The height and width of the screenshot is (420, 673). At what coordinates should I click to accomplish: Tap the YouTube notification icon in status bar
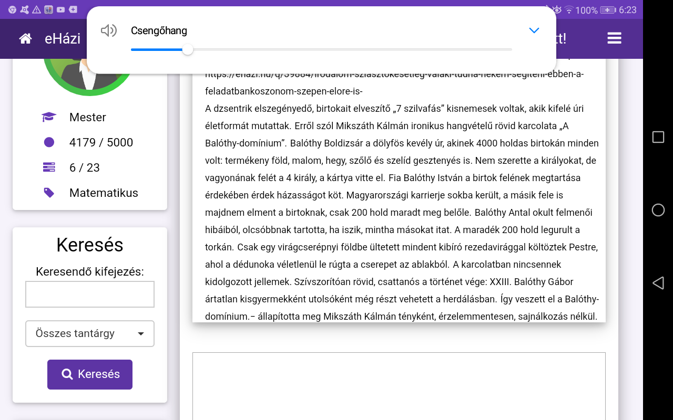coord(61,9)
